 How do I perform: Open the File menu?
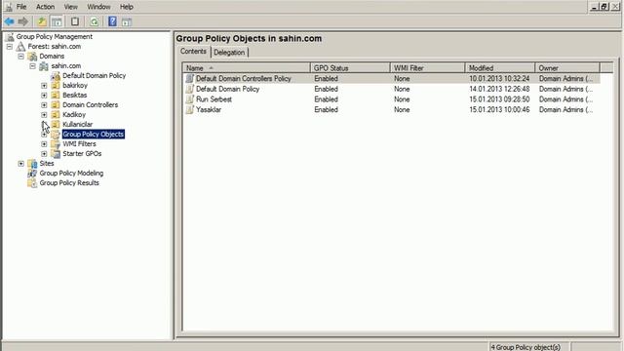(x=21, y=7)
